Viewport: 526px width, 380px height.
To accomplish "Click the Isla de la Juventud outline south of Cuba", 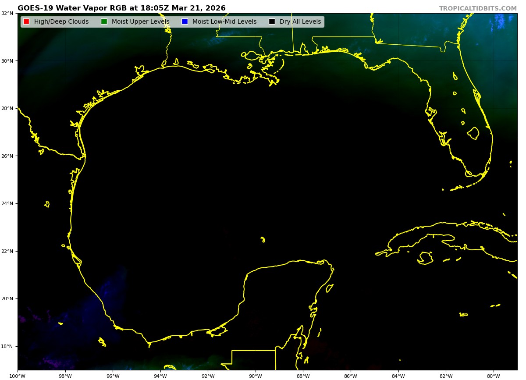I will pyautogui.click(x=425, y=258).
